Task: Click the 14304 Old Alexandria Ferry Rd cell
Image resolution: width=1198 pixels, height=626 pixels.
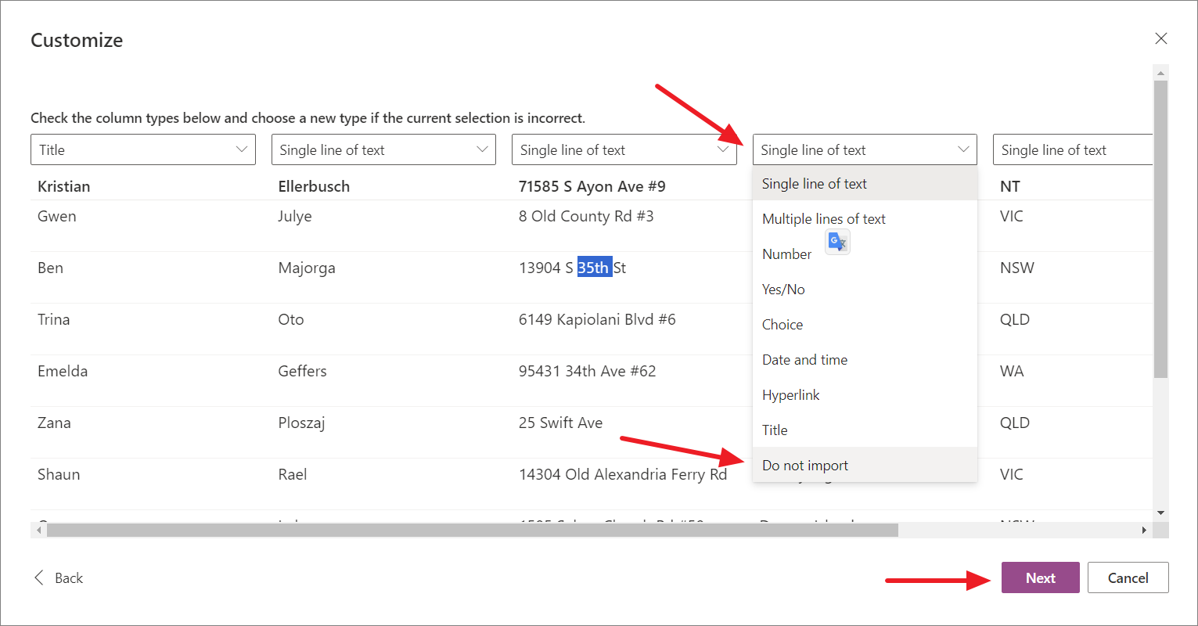Action: point(623,474)
